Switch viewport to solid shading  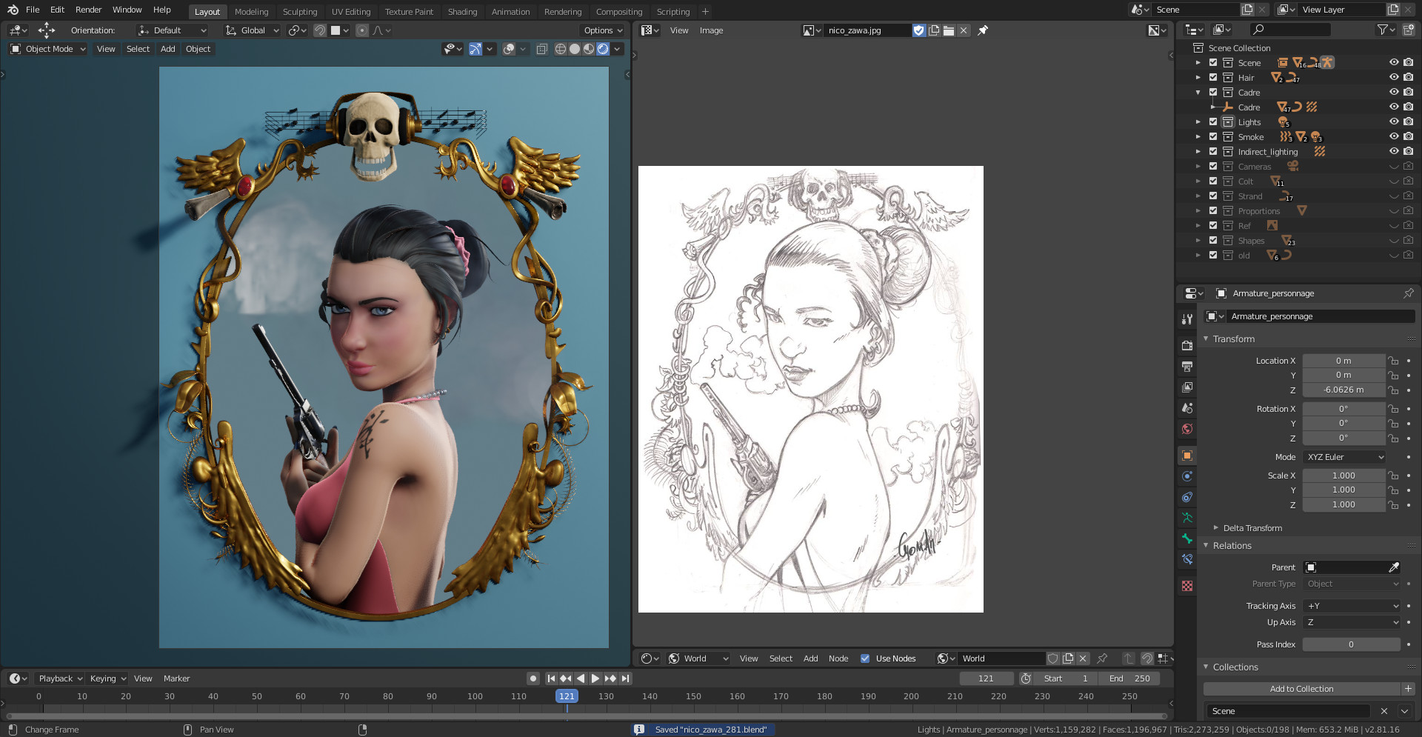click(x=575, y=49)
